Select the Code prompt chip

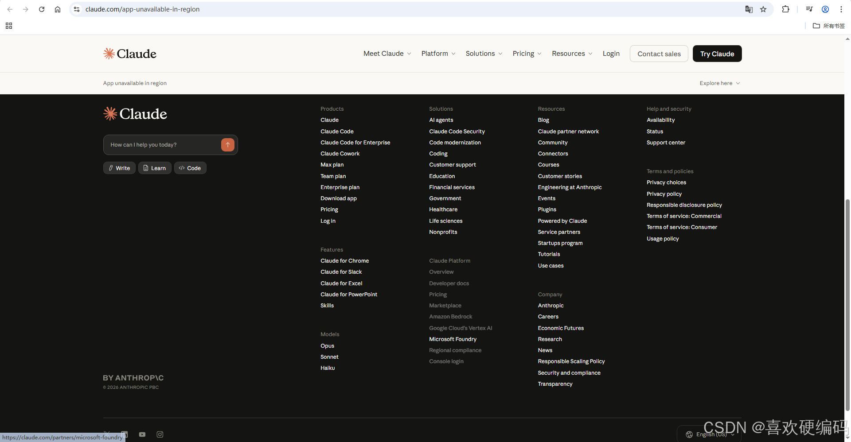pyautogui.click(x=190, y=168)
